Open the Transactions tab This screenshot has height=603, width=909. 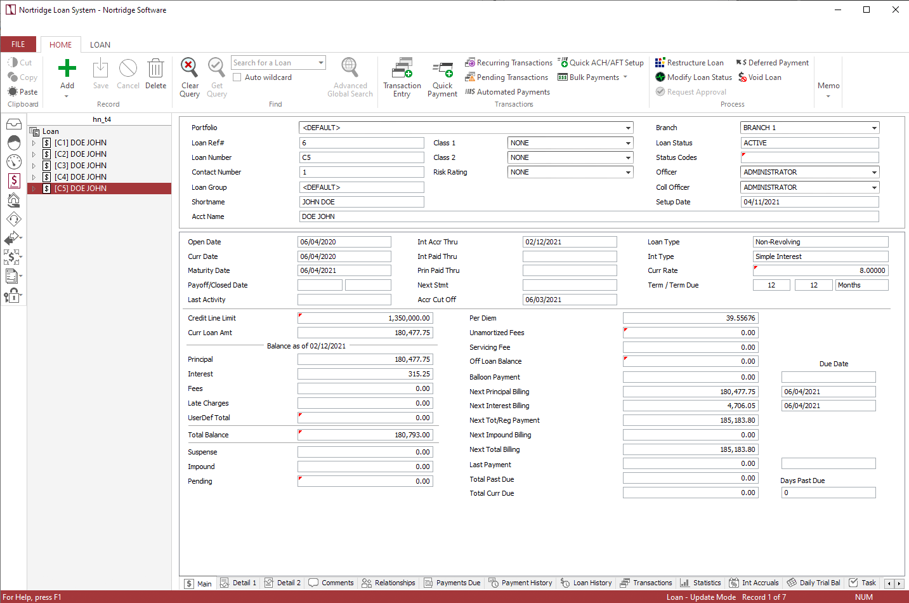646,583
